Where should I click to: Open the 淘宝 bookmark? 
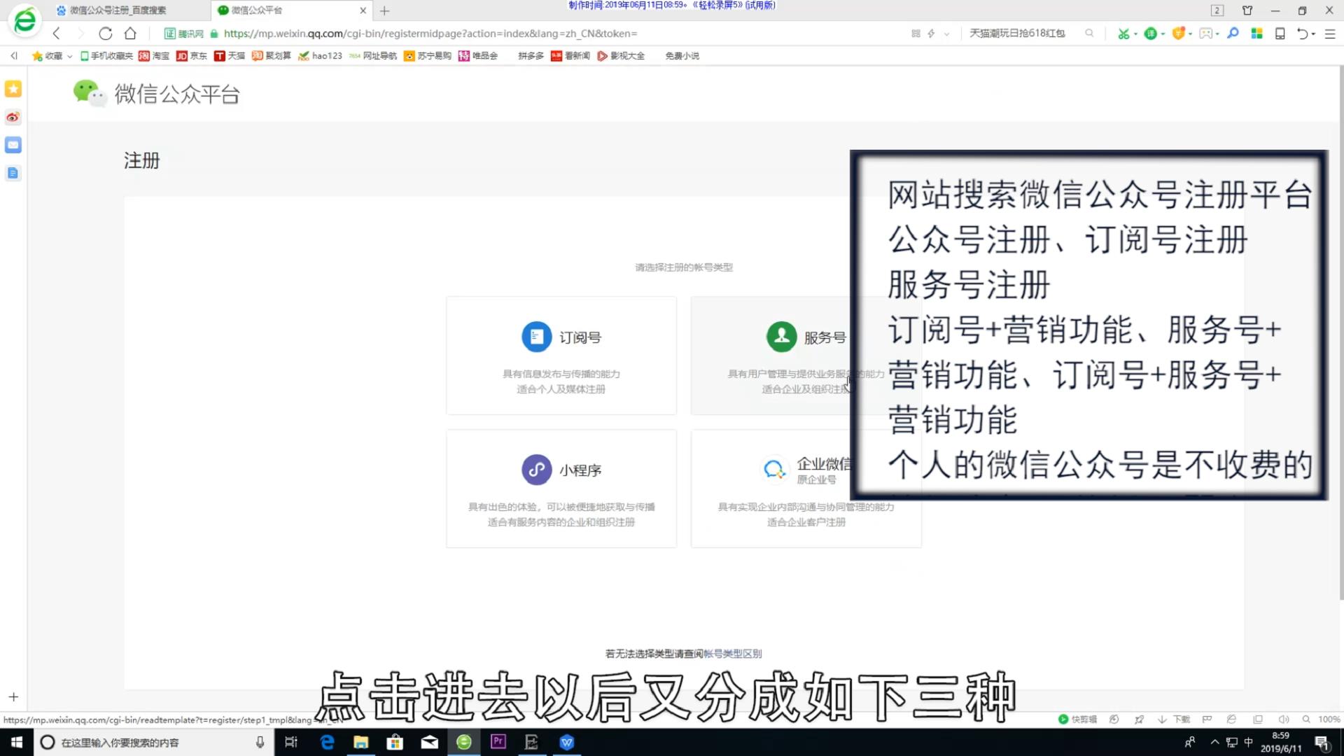coord(154,56)
